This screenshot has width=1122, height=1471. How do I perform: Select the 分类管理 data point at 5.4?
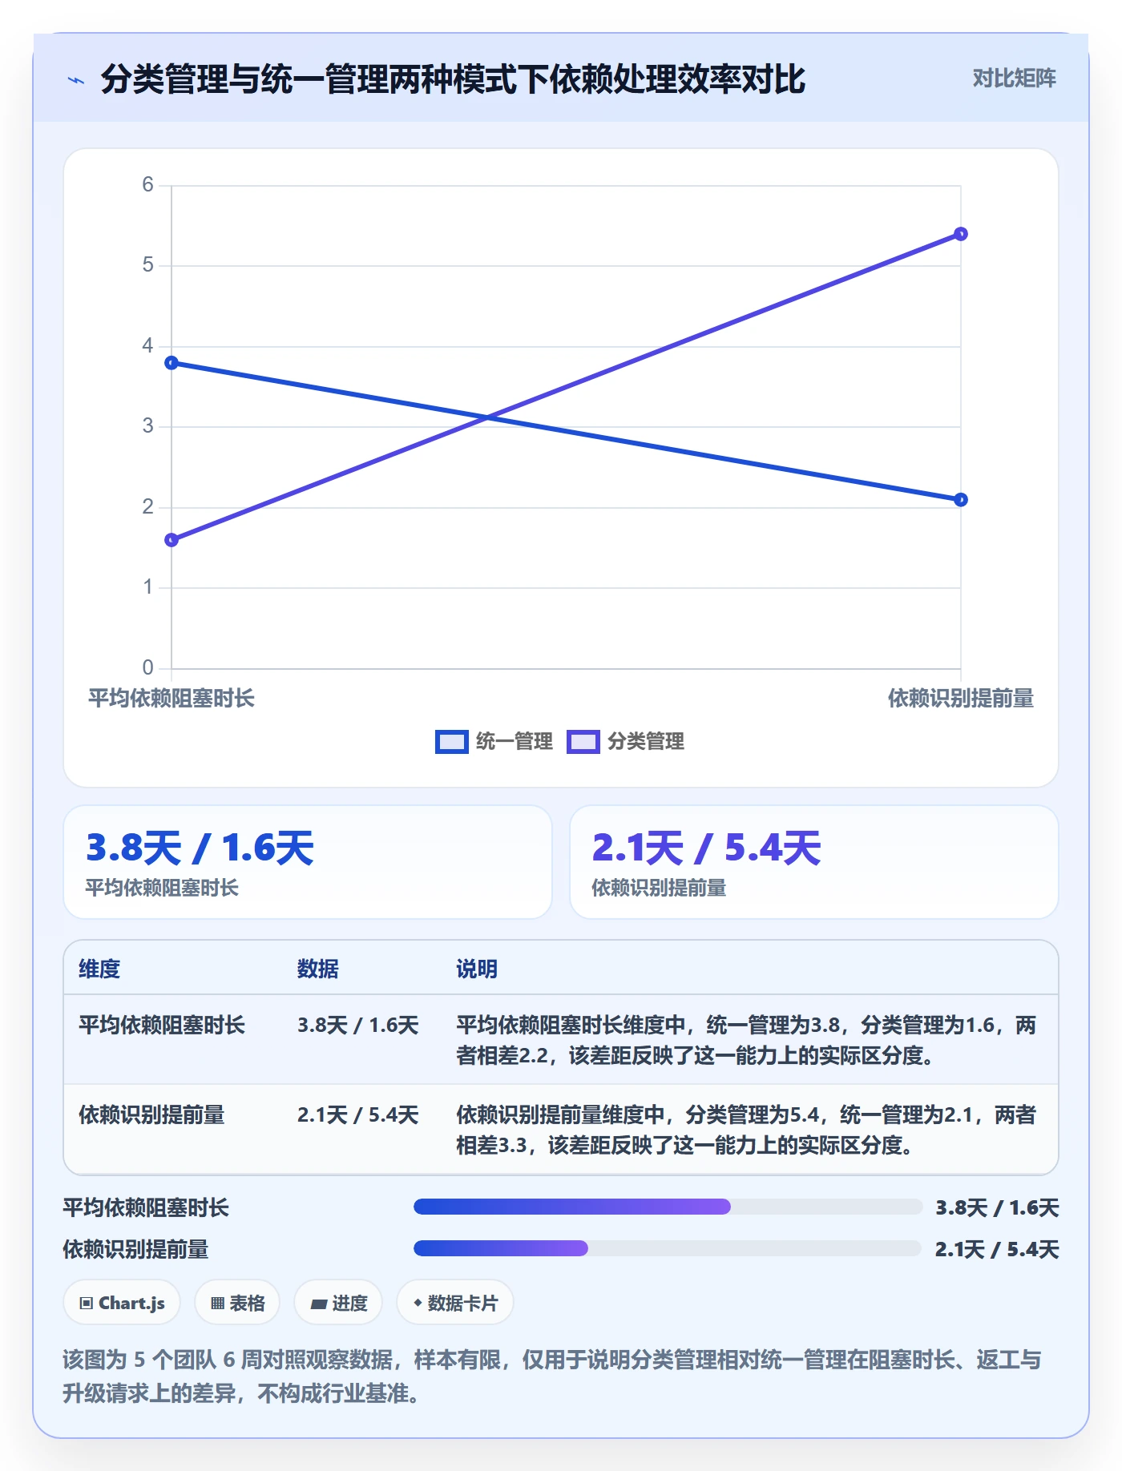coord(961,234)
